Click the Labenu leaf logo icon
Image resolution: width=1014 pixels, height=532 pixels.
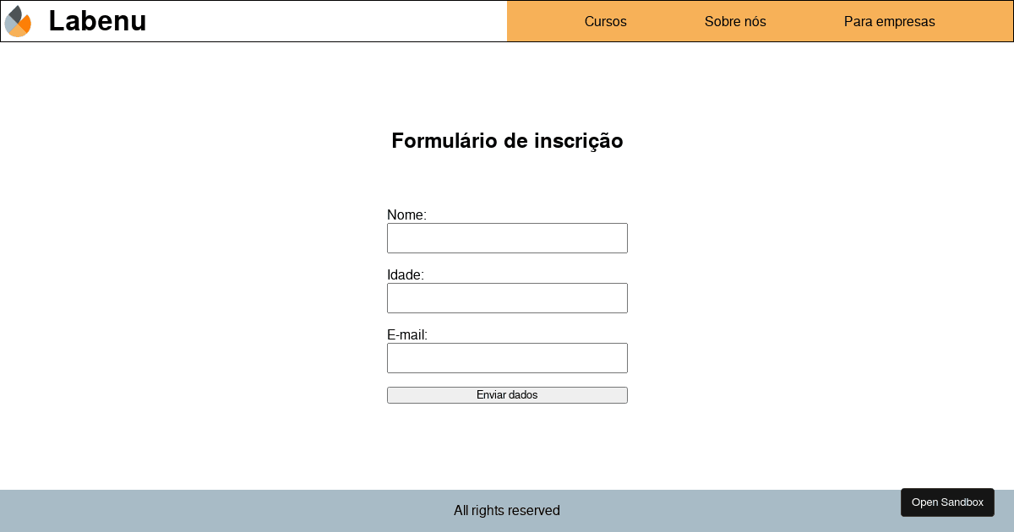pyautogui.click(x=17, y=21)
